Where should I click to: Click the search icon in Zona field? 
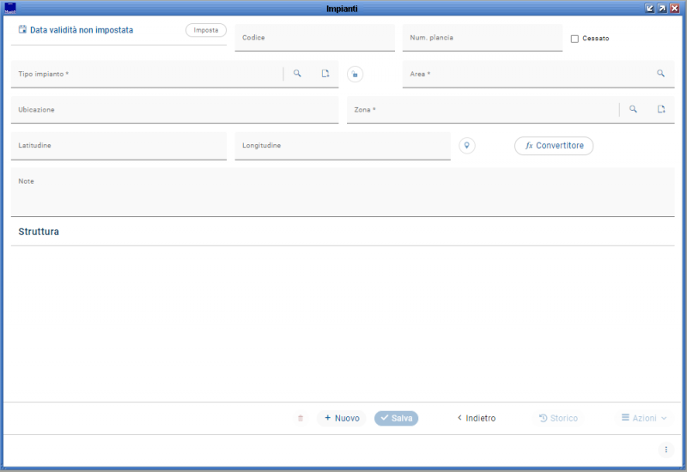pos(633,110)
